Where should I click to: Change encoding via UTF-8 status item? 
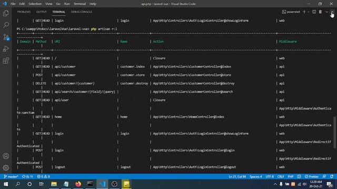click(270, 176)
